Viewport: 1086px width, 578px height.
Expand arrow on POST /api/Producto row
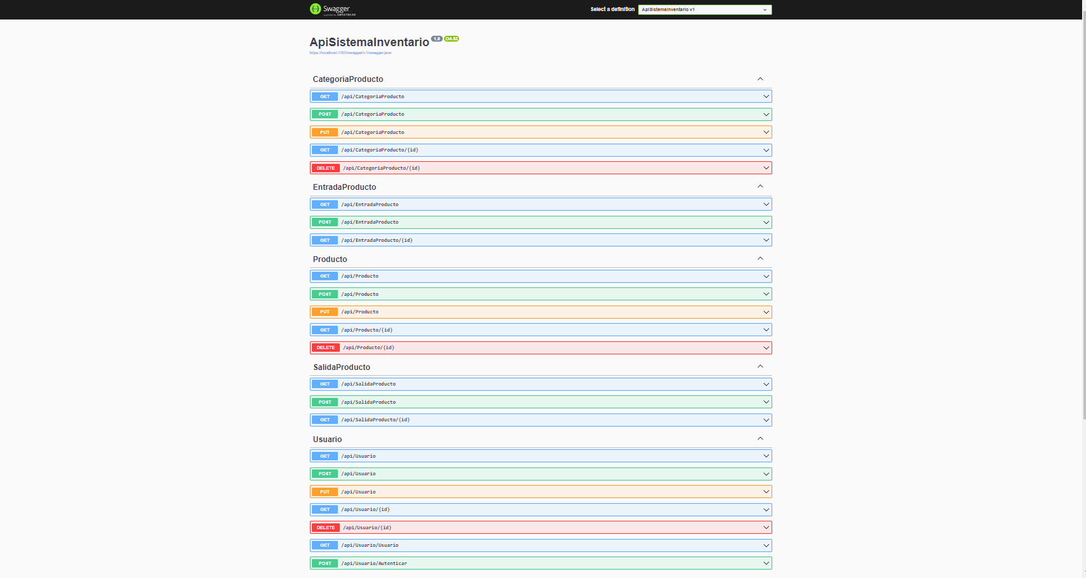coord(766,294)
